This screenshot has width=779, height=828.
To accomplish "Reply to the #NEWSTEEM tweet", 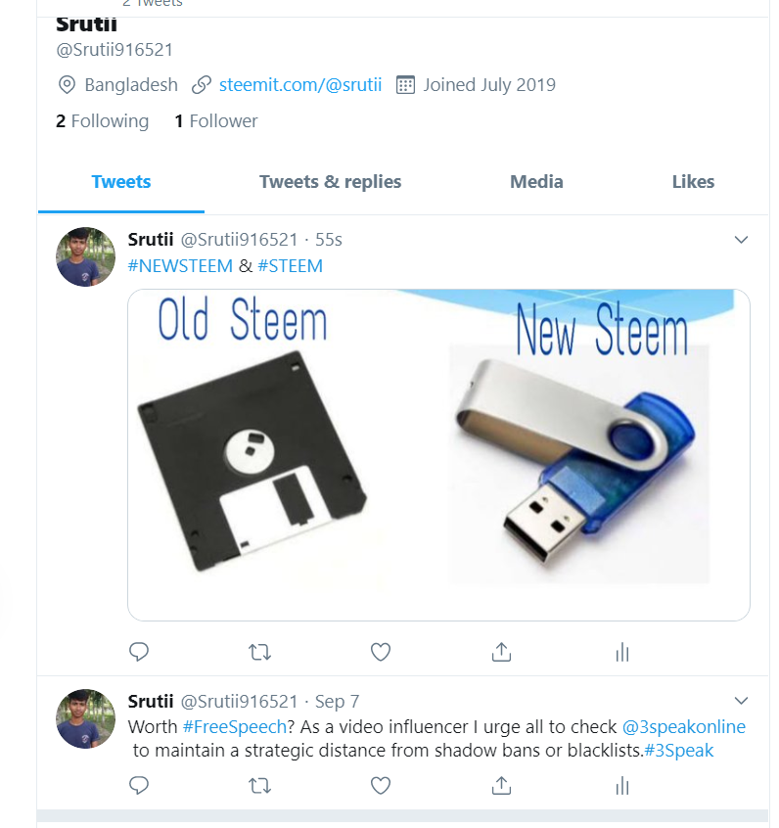I will [x=139, y=652].
